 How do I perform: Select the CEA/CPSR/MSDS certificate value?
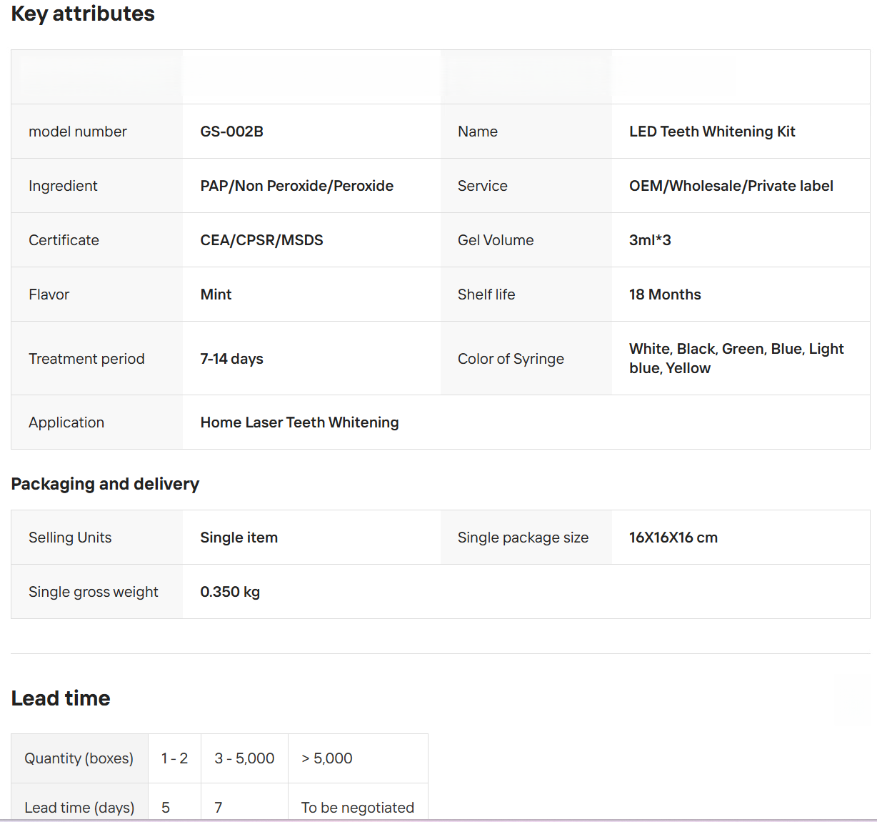(x=261, y=240)
